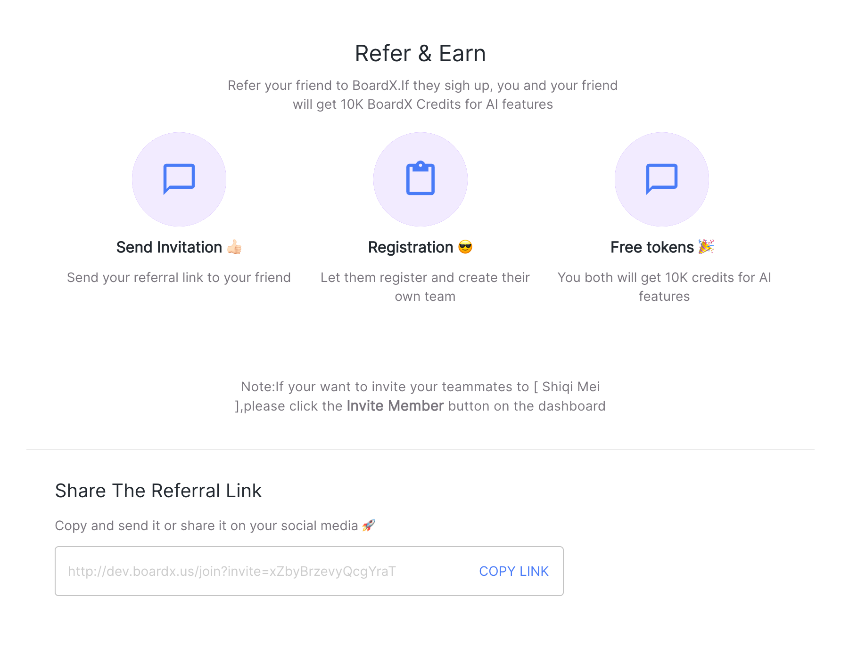Click the sunglasses emoji next to Registration
Image resolution: width=841 pixels, height=646 pixels.
coord(465,247)
